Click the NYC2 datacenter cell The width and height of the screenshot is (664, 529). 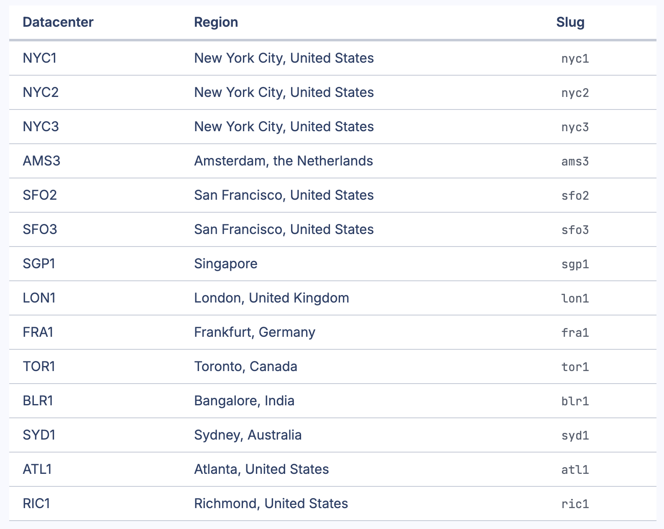coord(41,92)
